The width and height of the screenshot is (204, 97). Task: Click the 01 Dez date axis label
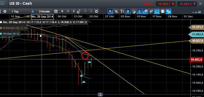tap(188, 17)
